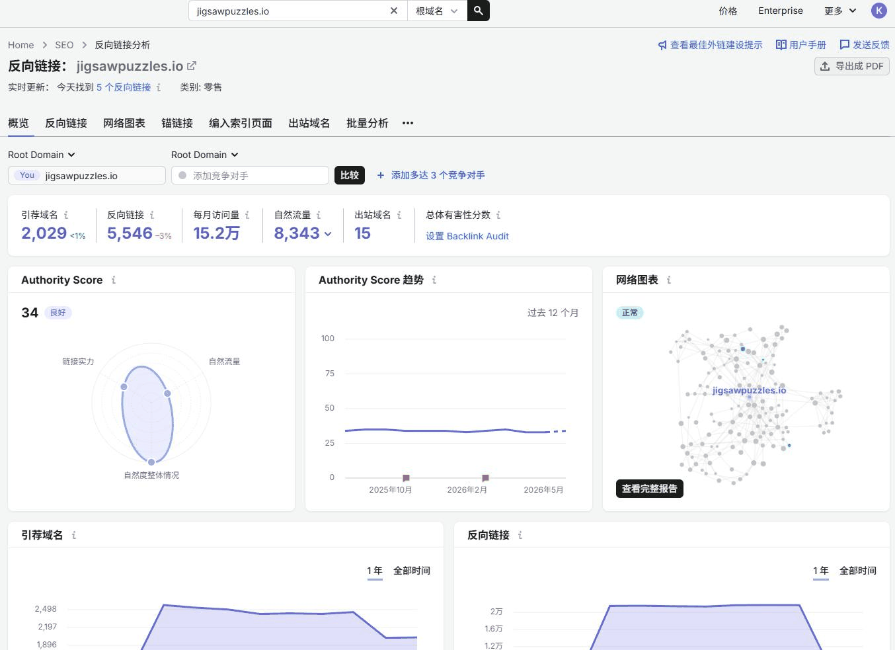Click the plus icon for adding competitors
The height and width of the screenshot is (650, 895).
381,175
